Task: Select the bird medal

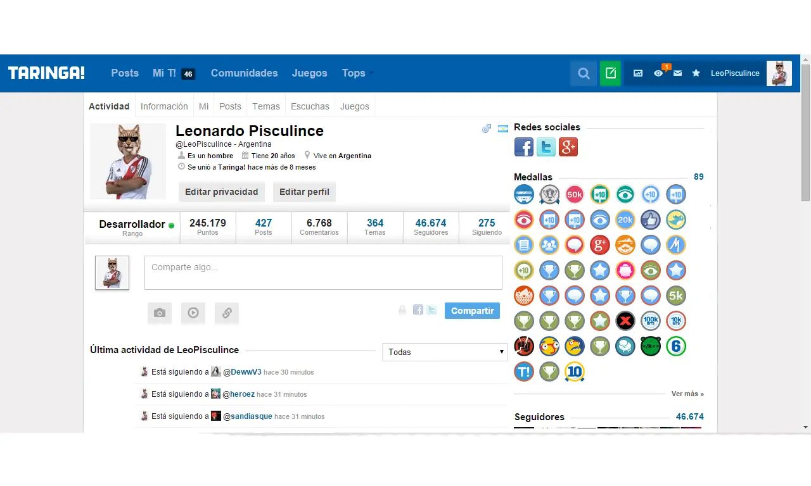Action: (676, 220)
